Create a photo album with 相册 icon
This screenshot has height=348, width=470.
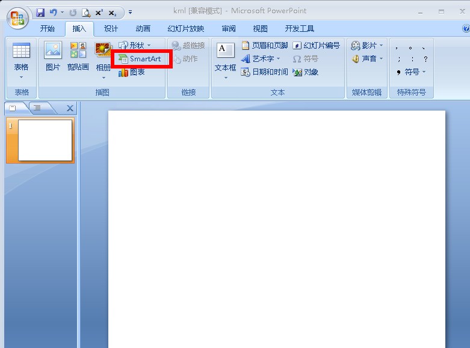103,49
